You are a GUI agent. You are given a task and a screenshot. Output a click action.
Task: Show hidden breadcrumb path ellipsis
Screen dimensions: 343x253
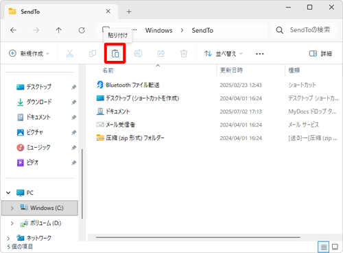[134, 29]
